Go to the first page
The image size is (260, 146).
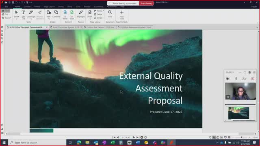point(114,137)
